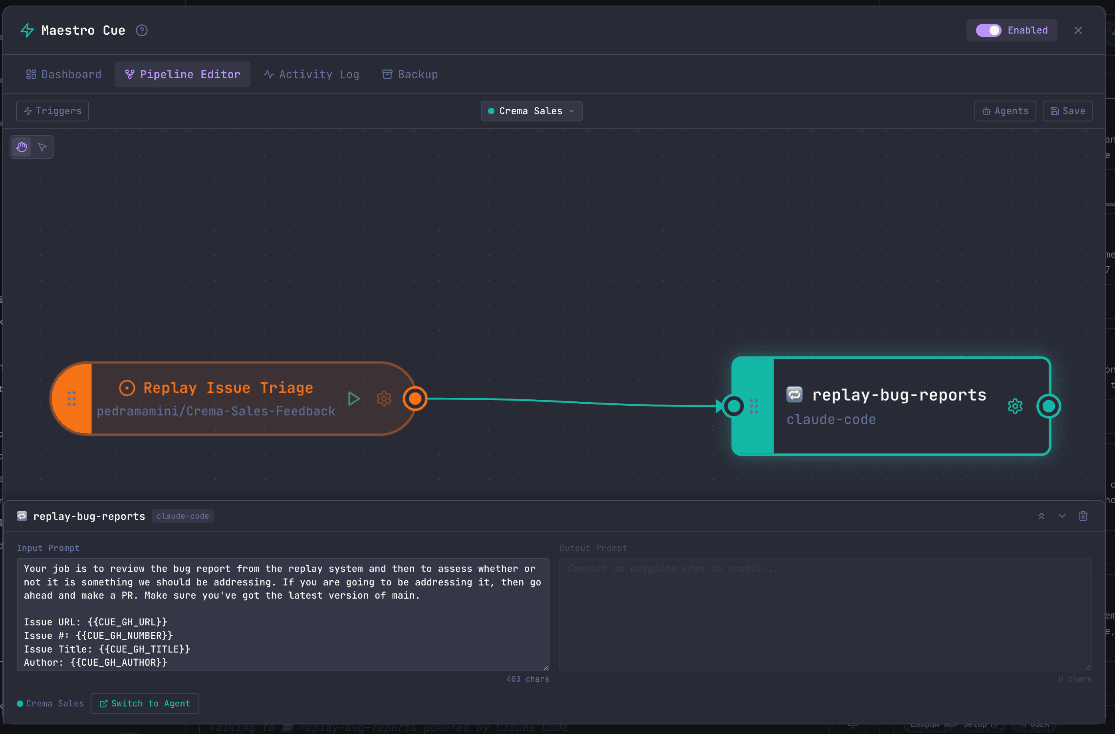Click the Maestro Cue lightning bolt logo
The image size is (1115, 734).
coord(27,30)
